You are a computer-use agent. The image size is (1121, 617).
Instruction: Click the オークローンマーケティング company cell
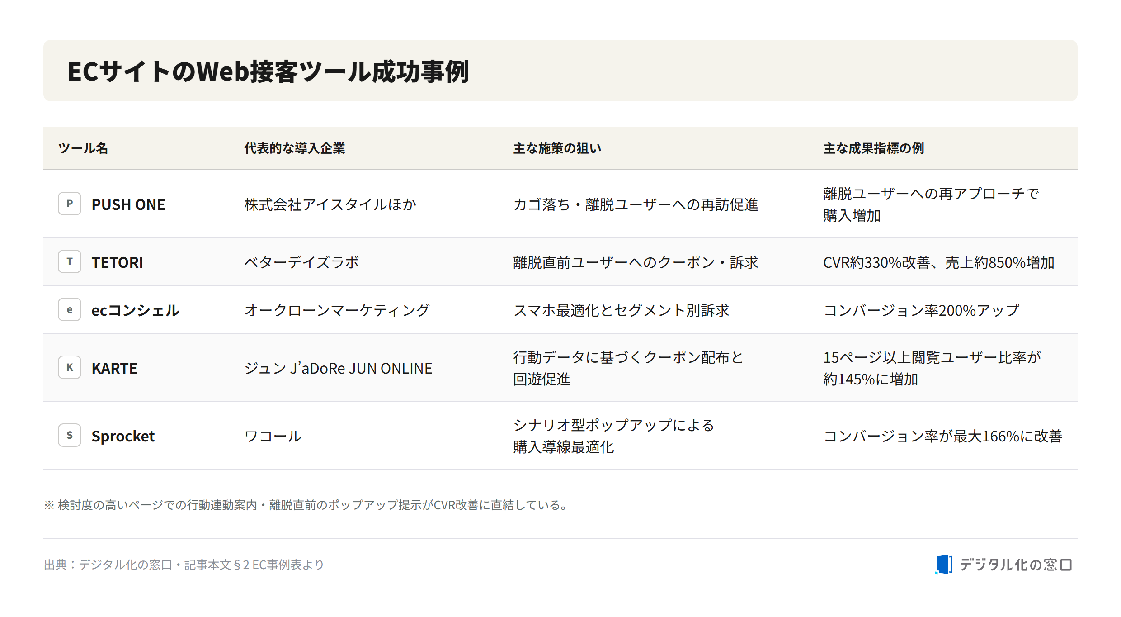pyautogui.click(x=337, y=310)
